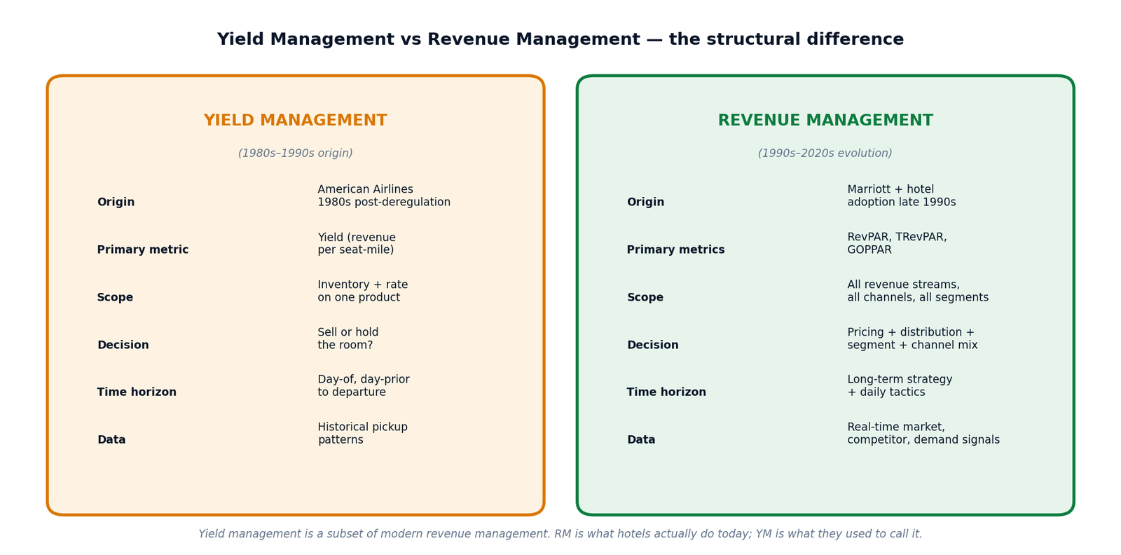The height and width of the screenshot is (555, 1121).
Task: Select 'Long-term strategy + daily tactics' text
Action: [900, 386]
